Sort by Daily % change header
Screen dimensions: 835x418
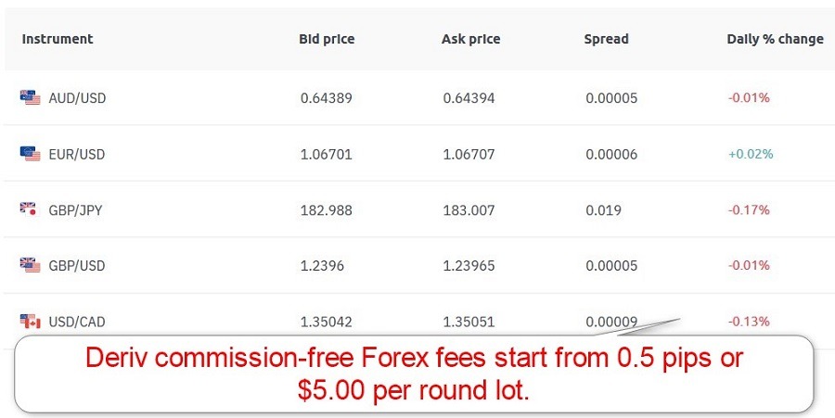775,40
